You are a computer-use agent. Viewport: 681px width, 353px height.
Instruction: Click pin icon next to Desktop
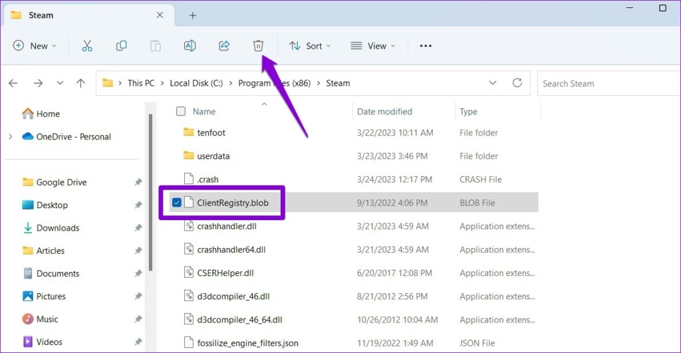pyautogui.click(x=138, y=205)
